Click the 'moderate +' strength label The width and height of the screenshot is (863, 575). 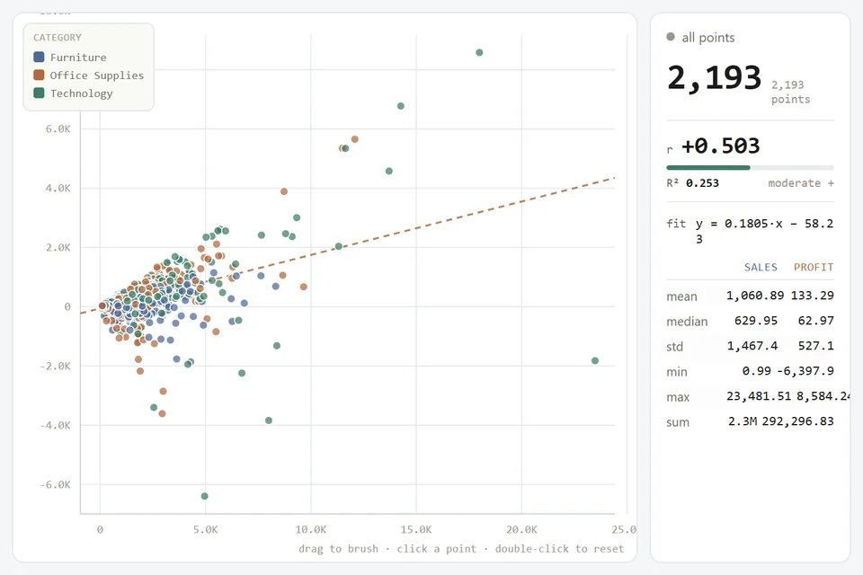(x=801, y=183)
